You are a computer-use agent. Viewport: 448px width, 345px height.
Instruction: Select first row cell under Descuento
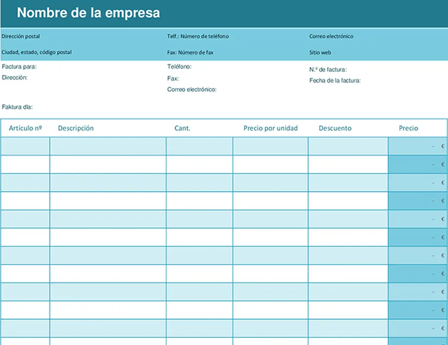click(348, 146)
